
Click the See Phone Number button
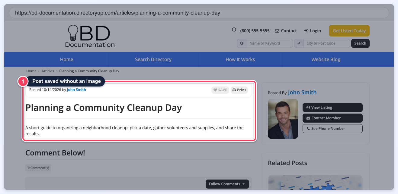(x=332, y=129)
